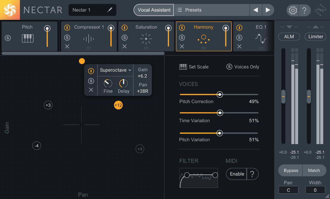330x199 pixels.
Task: Click the next preset arrow
Action: 268,10
